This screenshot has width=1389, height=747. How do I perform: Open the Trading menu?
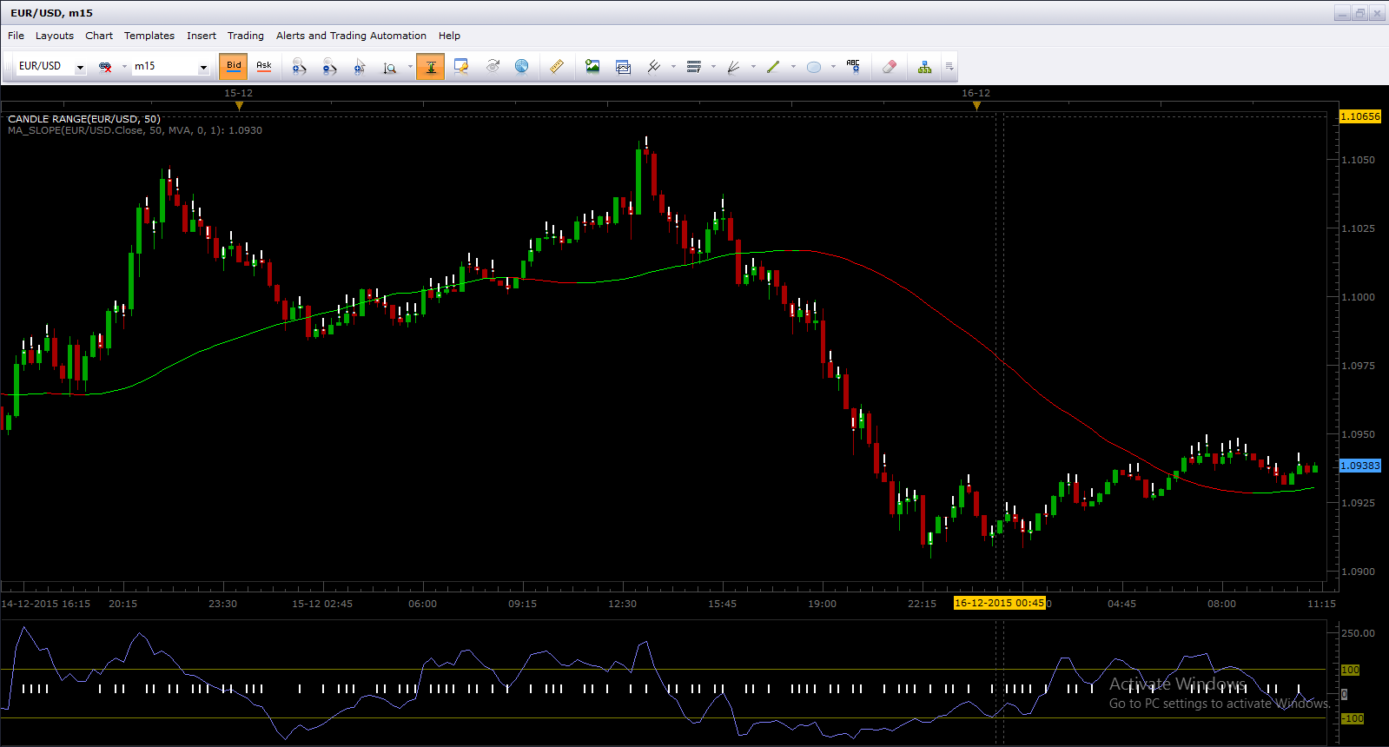pyautogui.click(x=246, y=36)
